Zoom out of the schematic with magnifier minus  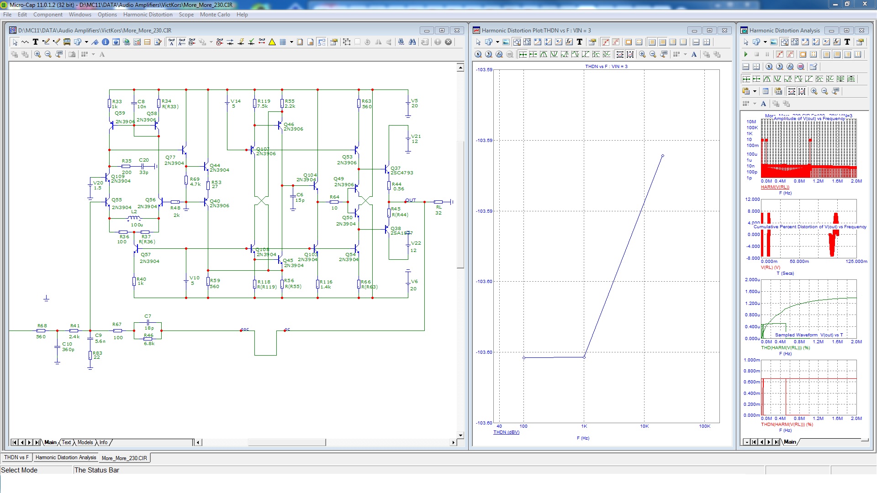(48, 54)
